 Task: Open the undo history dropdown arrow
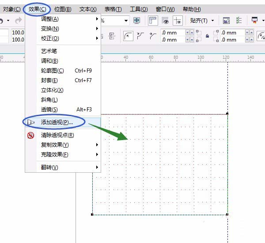click(x=8, y=21)
